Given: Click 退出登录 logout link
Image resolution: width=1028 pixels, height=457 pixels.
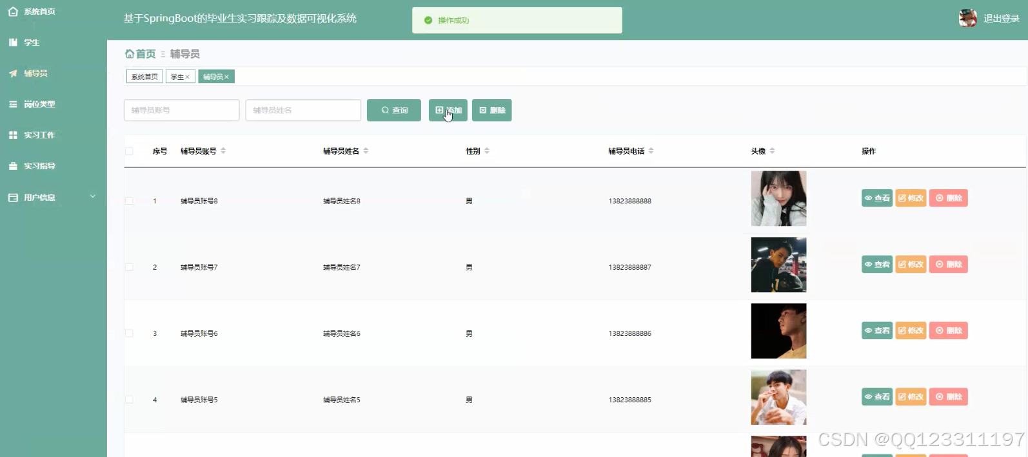Looking at the screenshot, I should [x=1002, y=19].
